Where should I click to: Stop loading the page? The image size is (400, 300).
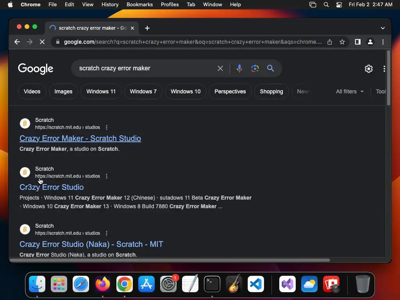point(42,42)
